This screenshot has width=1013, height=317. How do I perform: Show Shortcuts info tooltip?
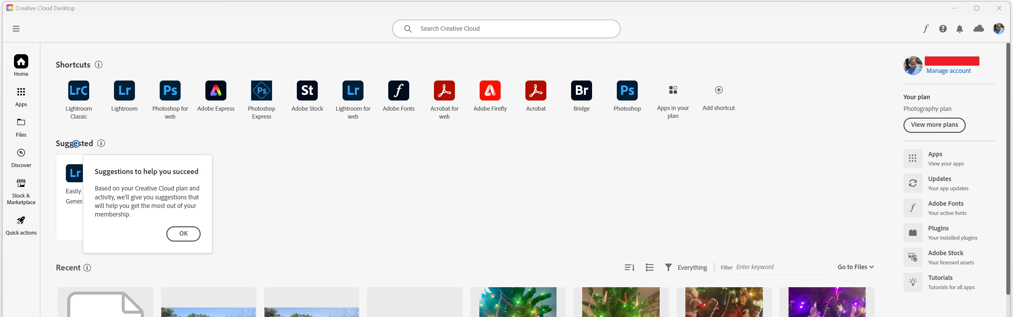tap(99, 64)
